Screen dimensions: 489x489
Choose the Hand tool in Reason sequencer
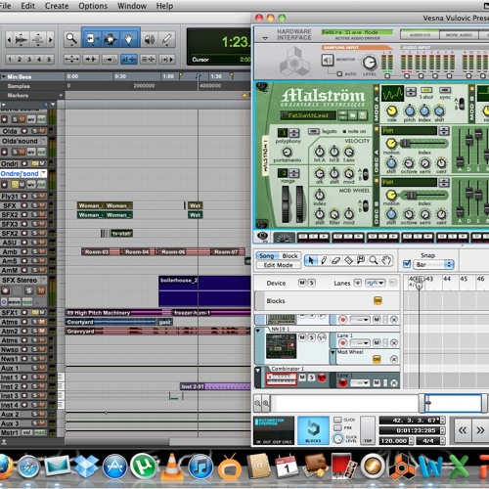click(x=386, y=260)
